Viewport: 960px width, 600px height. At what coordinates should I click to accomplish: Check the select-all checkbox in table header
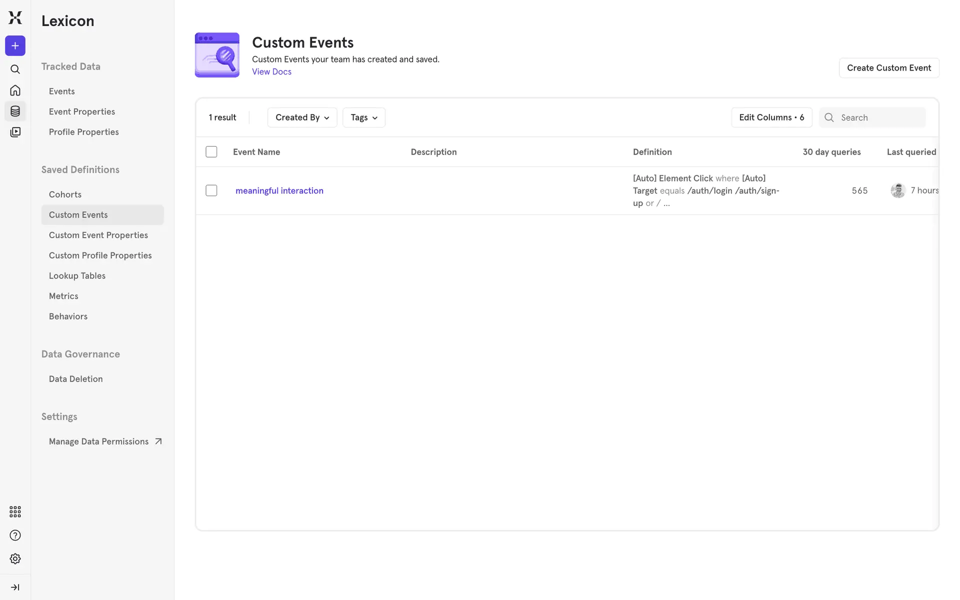coord(211,152)
